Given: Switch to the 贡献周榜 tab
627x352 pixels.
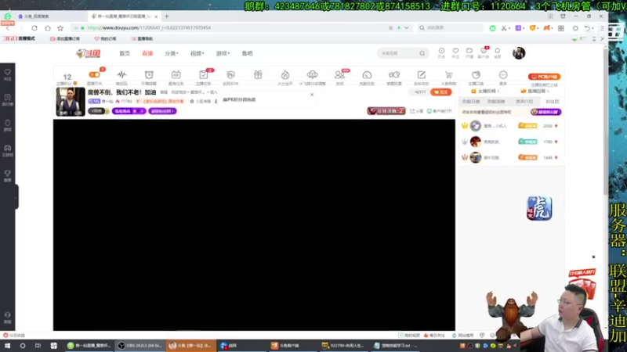Looking at the screenshot, I should tap(496, 102).
